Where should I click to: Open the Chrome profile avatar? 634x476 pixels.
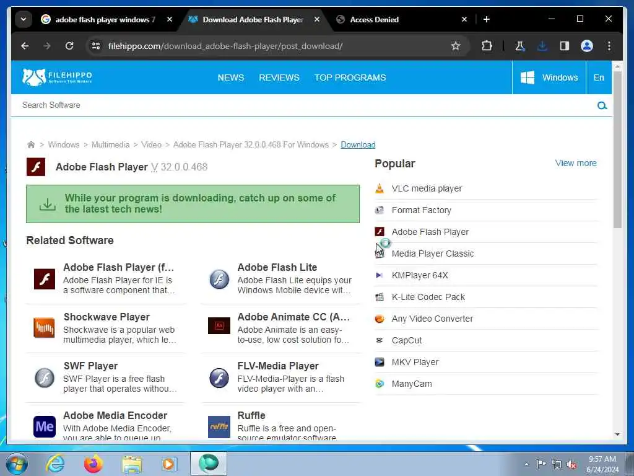[x=587, y=46]
